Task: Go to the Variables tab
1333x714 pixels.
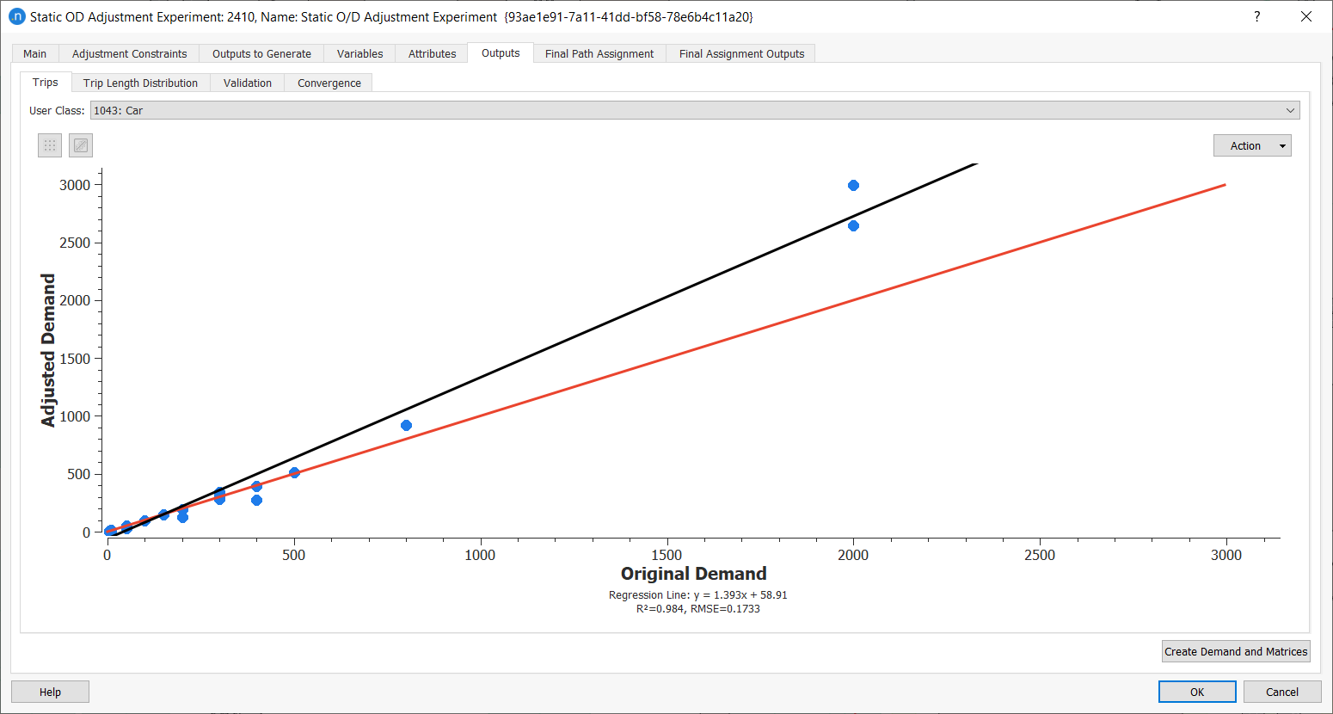Action: (359, 53)
